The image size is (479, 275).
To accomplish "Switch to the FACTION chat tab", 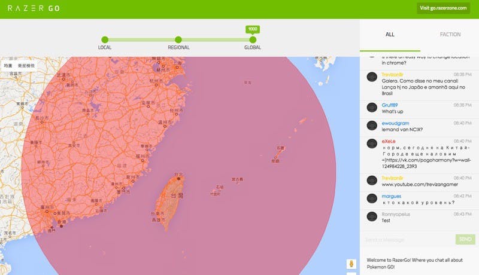I will [450, 35].
